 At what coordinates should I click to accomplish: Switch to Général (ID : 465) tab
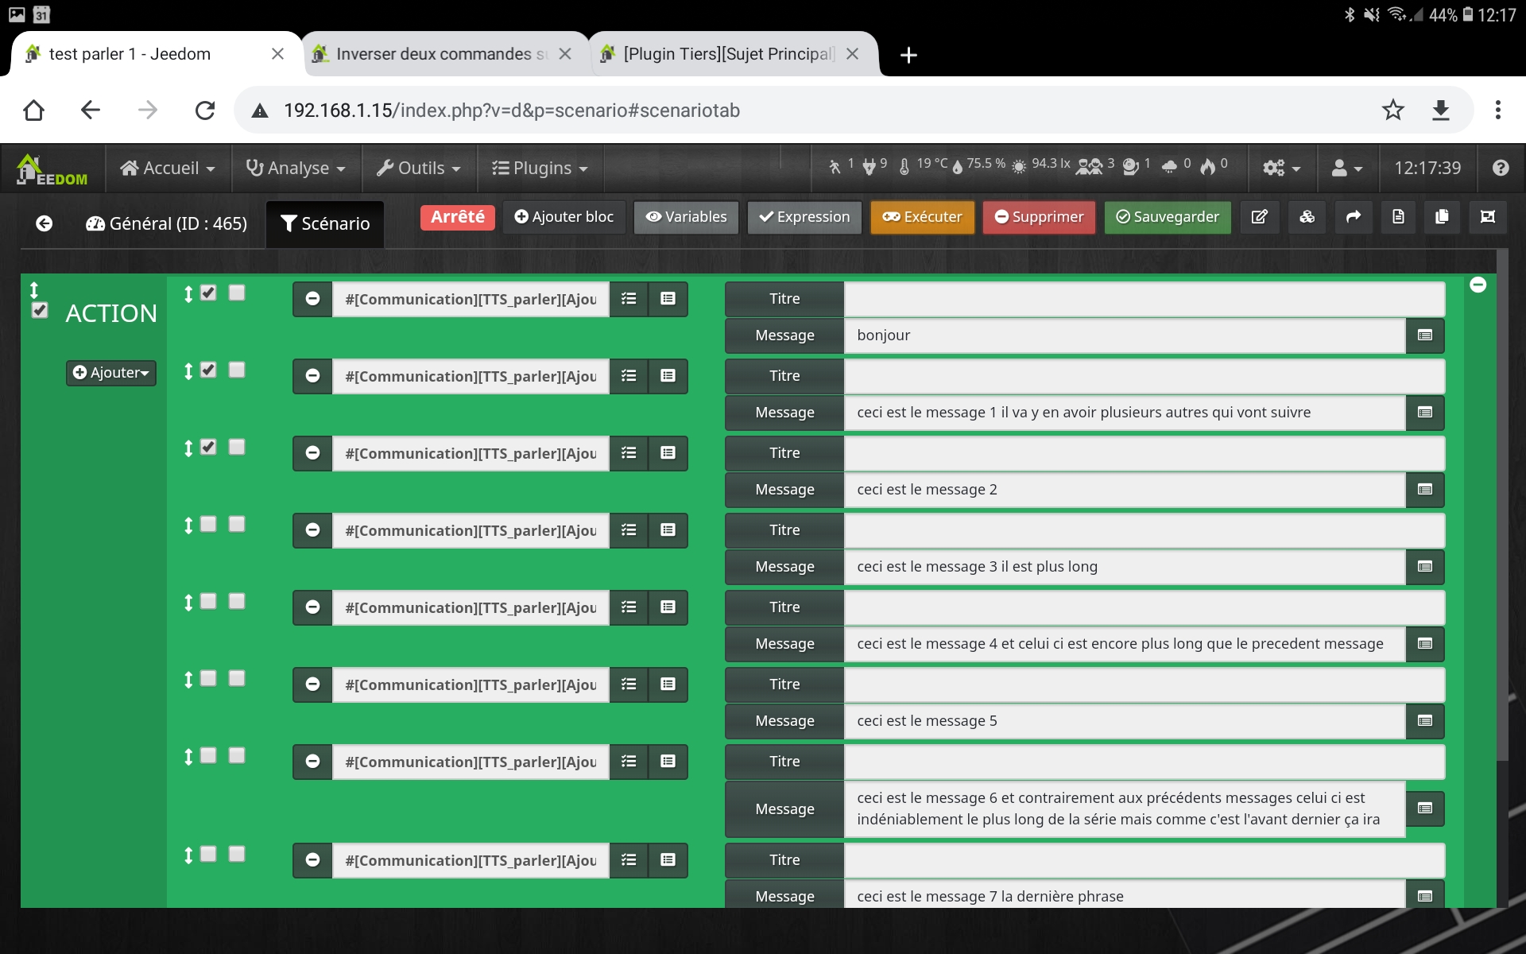(167, 223)
